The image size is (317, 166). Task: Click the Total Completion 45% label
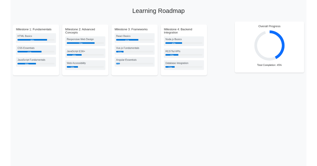[269, 65]
